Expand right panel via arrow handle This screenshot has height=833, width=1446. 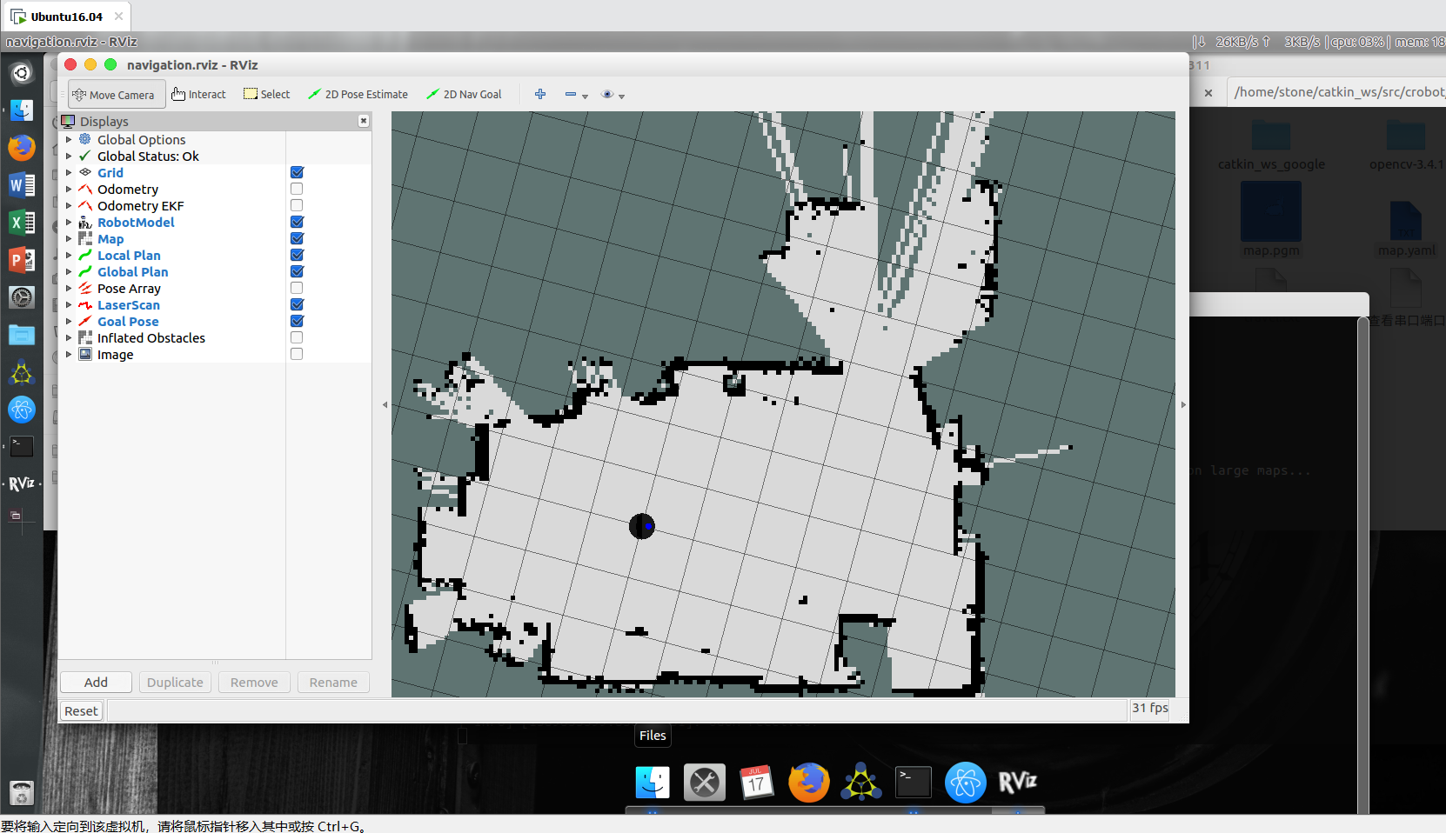coord(1182,404)
